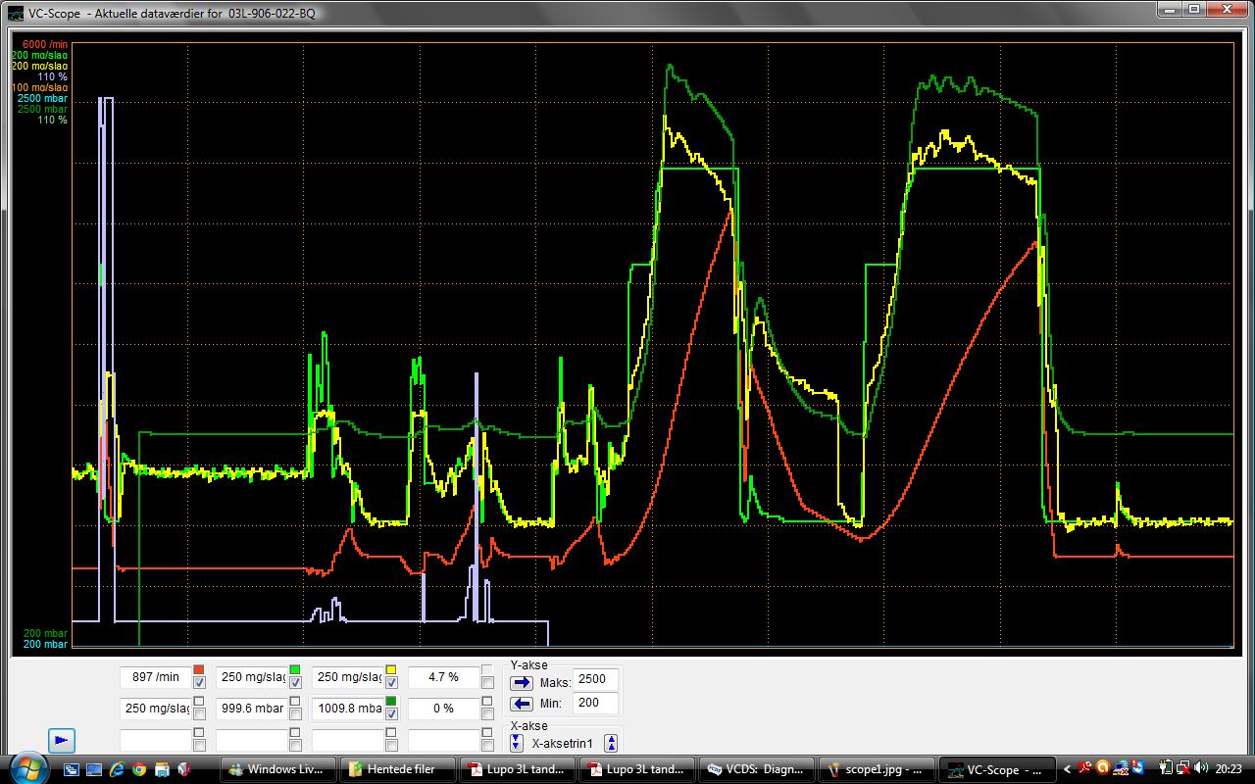Viewport: 1255px width, 784px height.
Task: Open Google Chrome from the quick launch
Action: [139, 769]
